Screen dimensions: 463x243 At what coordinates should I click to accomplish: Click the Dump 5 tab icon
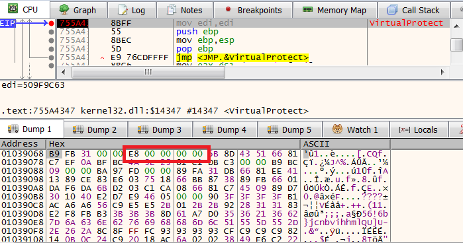(273, 129)
